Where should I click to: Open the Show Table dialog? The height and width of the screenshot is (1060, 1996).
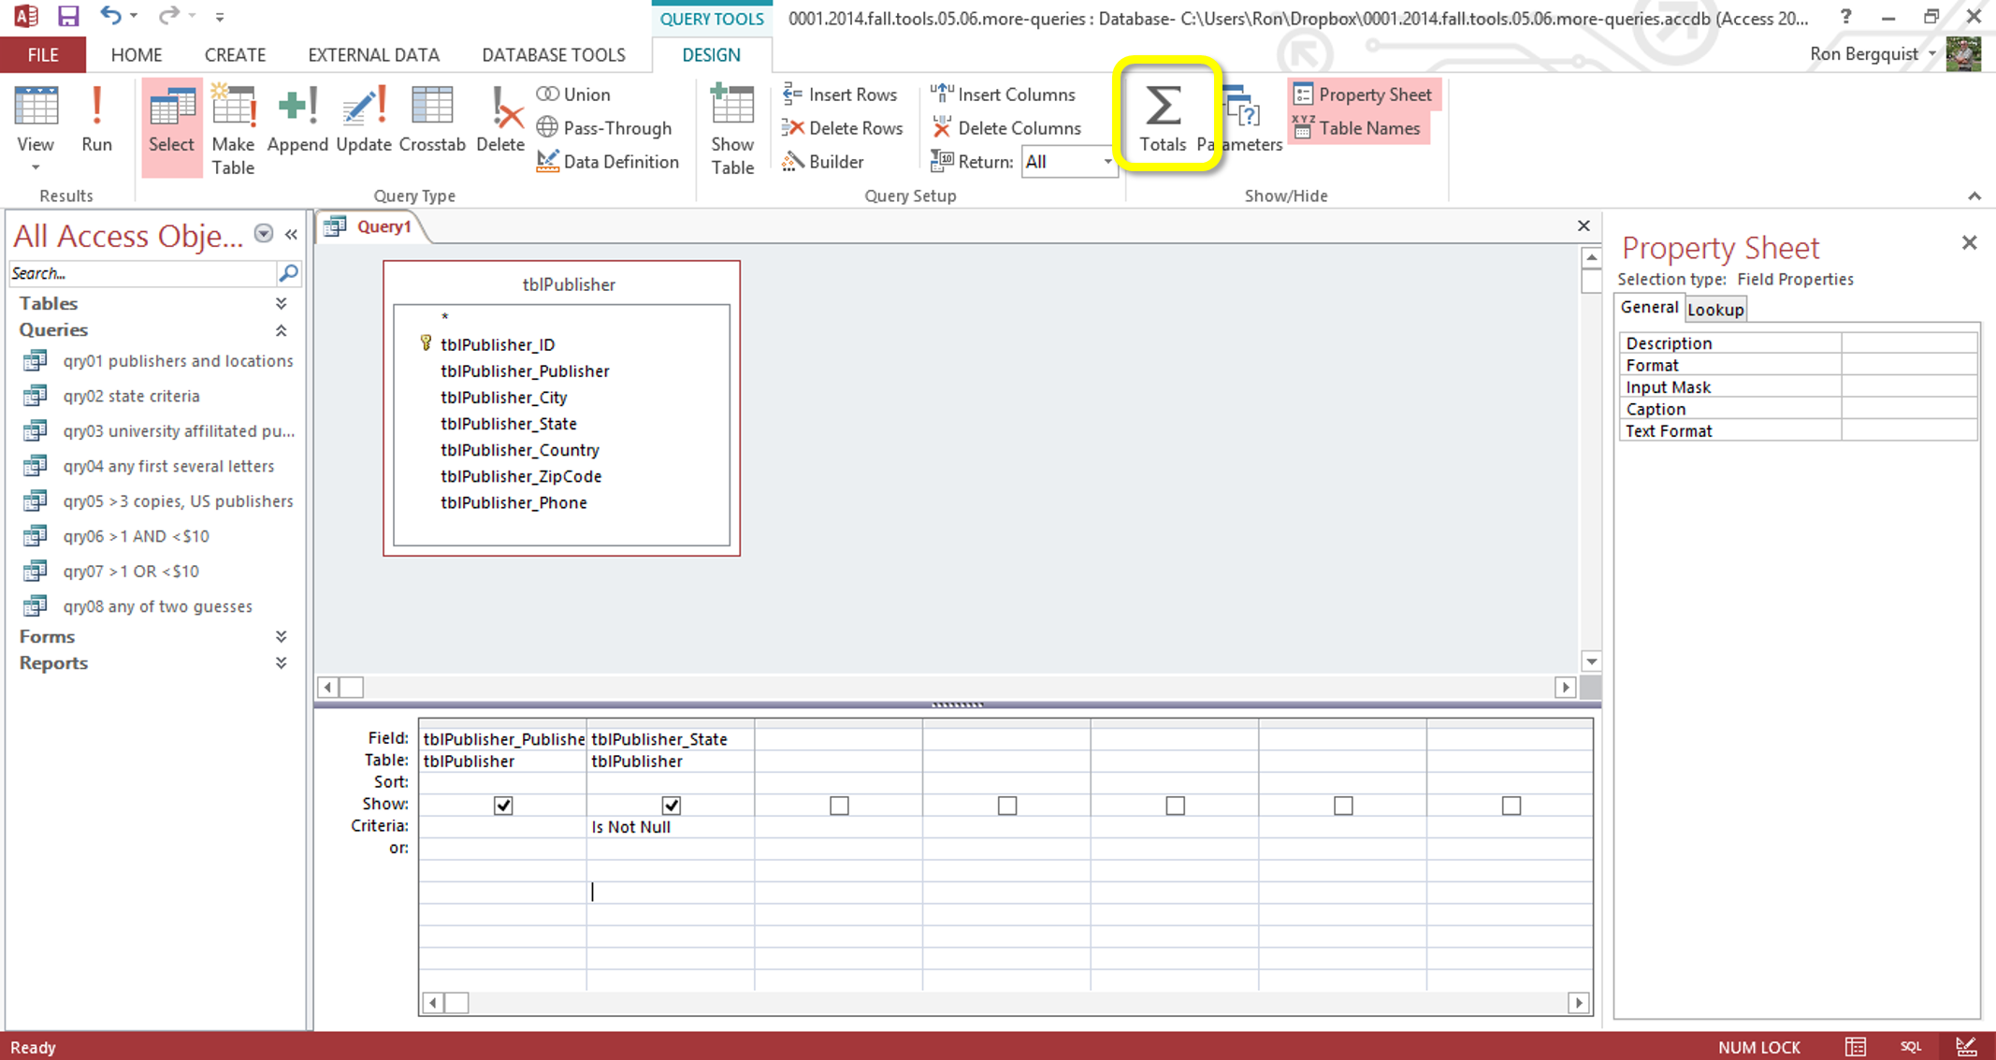pos(731,129)
